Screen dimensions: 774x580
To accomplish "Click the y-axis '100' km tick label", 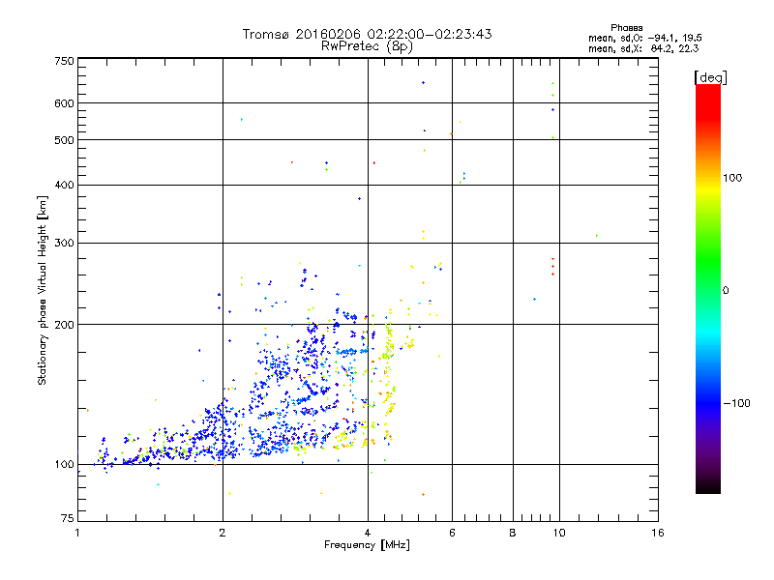I will click(x=65, y=465).
